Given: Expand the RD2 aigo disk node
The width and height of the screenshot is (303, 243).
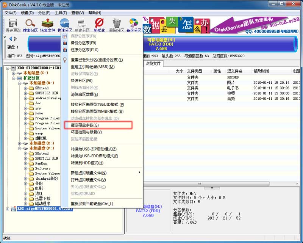Looking at the screenshot, I should click(x=8, y=209).
